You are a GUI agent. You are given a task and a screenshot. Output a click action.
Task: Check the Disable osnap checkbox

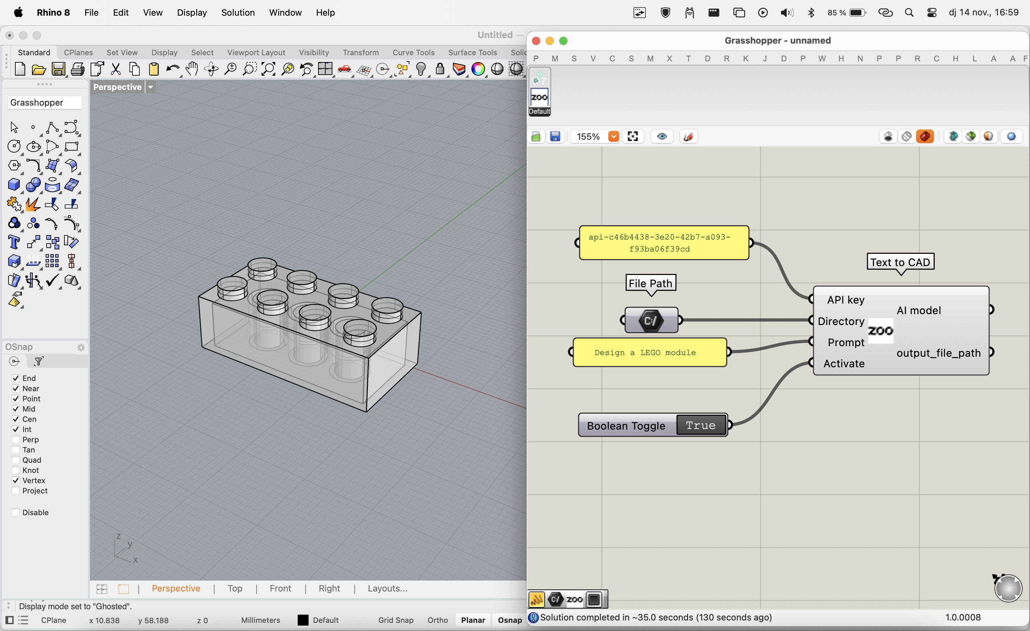(x=15, y=513)
